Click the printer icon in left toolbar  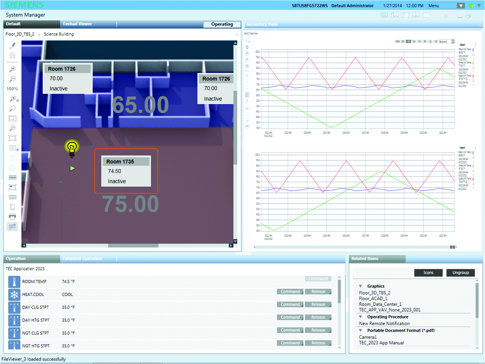click(12, 216)
